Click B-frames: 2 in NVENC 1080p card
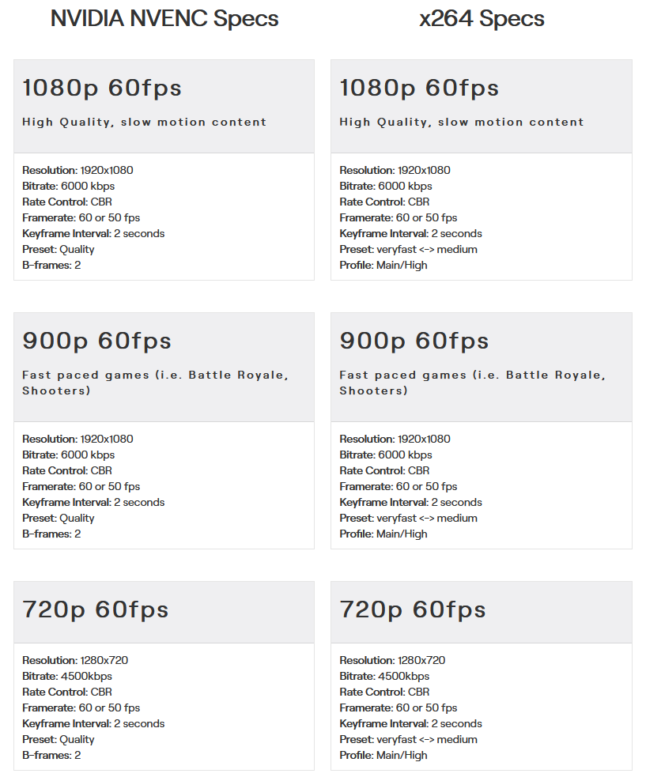The height and width of the screenshot is (781, 646). click(x=51, y=266)
